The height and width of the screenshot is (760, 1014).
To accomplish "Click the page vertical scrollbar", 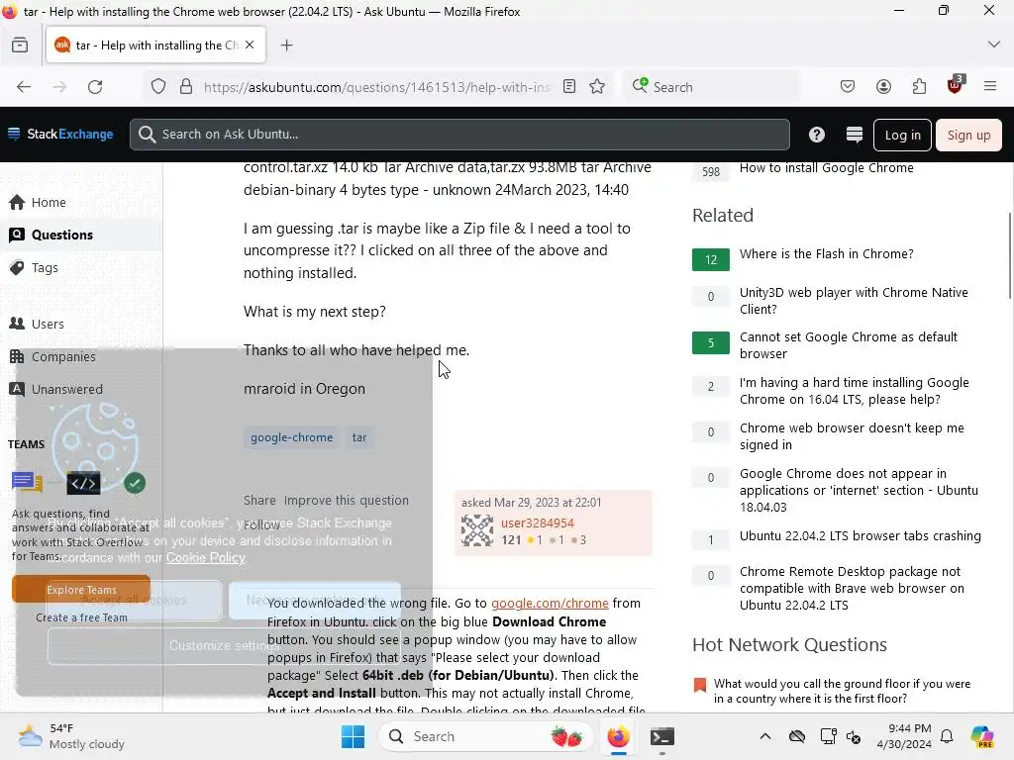I will point(1009,255).
